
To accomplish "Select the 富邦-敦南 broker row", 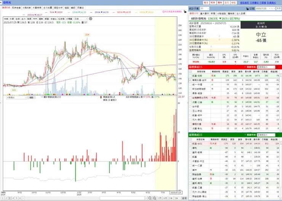I will pyautogui.click(x=234, y=152).
